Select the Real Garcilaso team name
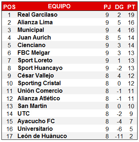139x142 pixels. 37,14
